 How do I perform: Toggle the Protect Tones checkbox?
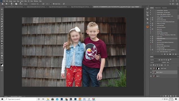53,4
